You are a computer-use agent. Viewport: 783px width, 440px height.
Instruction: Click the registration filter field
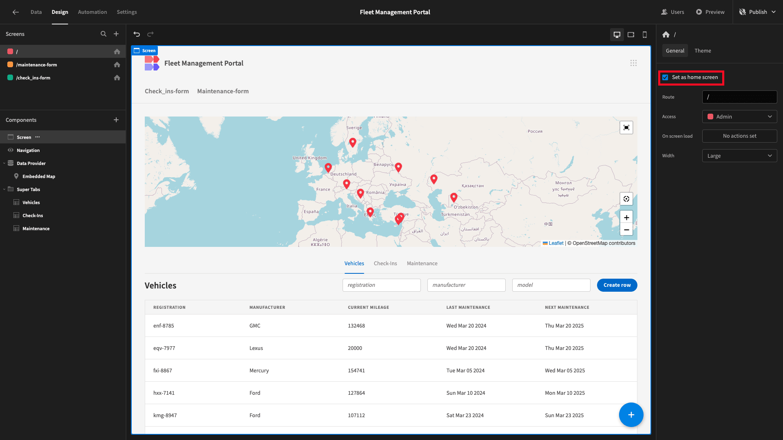pyautogui.click(x=381, y=285)
